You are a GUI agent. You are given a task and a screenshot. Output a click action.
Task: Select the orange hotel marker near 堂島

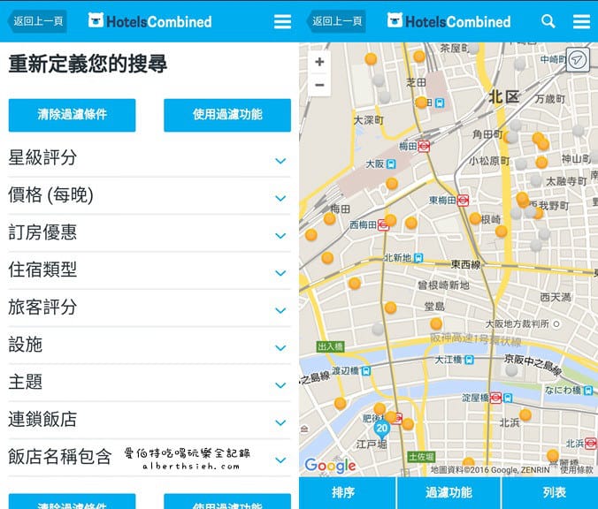436,324
